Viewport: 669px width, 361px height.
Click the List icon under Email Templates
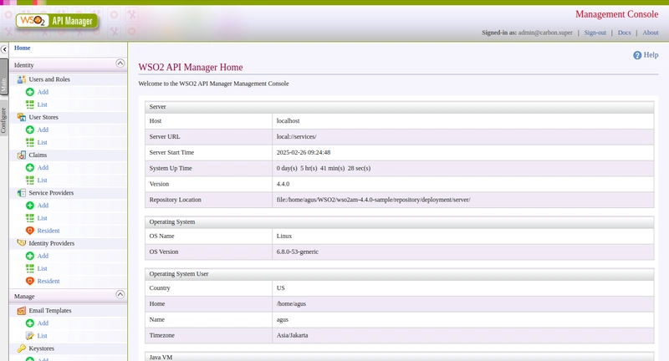[x=30, y=336]
